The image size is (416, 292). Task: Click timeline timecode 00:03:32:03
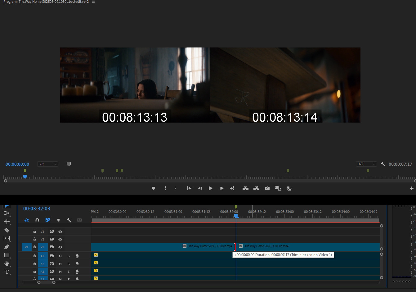tap(37, 209)
